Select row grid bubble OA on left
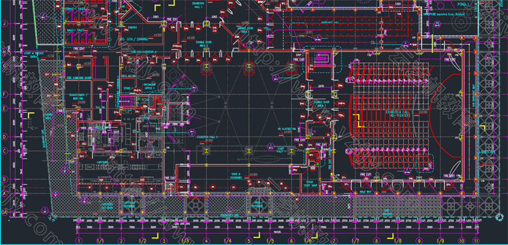508x245 pixels. tap(5, 212)
